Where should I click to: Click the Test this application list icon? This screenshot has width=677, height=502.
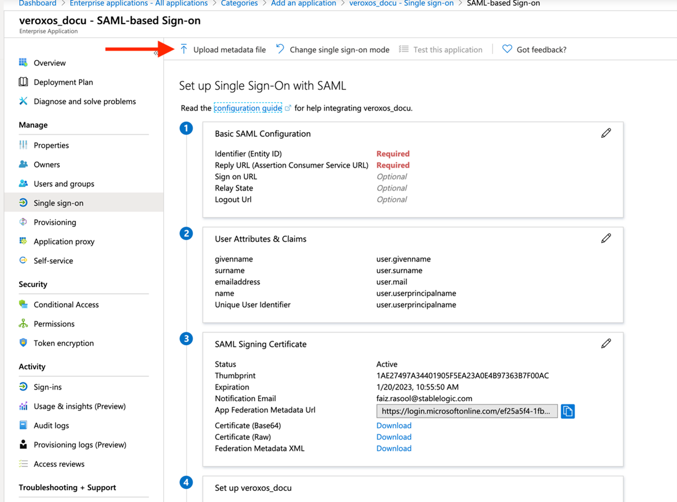(x=404, y=49)
